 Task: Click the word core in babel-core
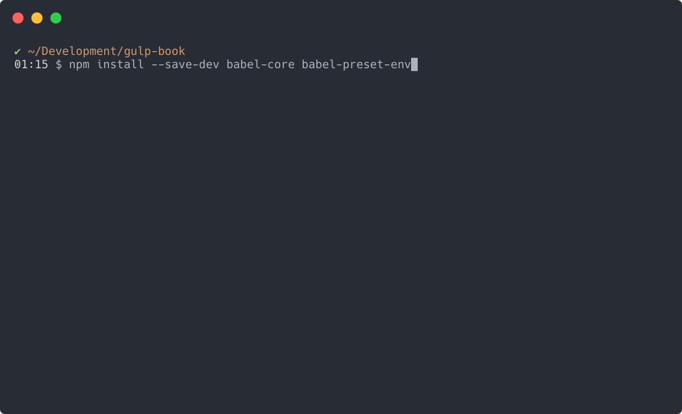point(281,64)
